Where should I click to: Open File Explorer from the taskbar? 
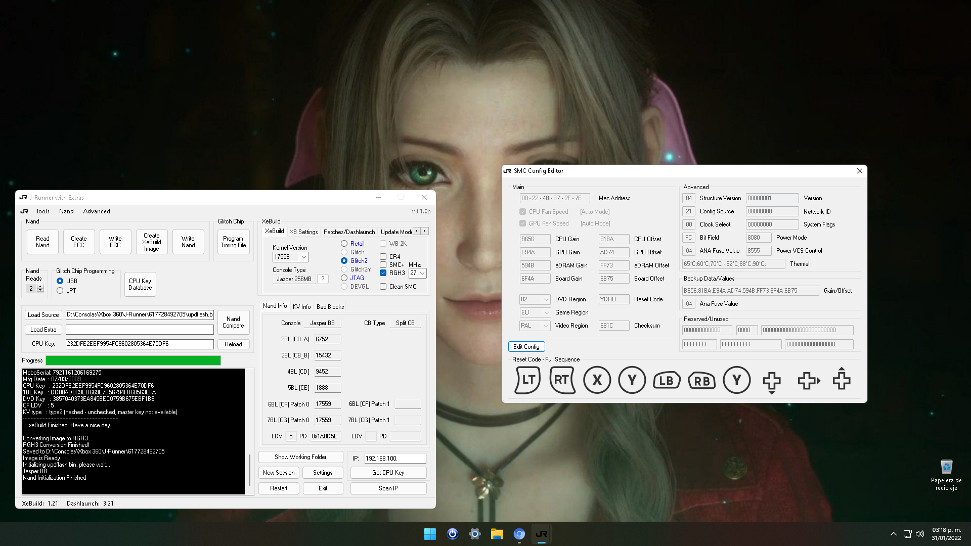point(497,534)
